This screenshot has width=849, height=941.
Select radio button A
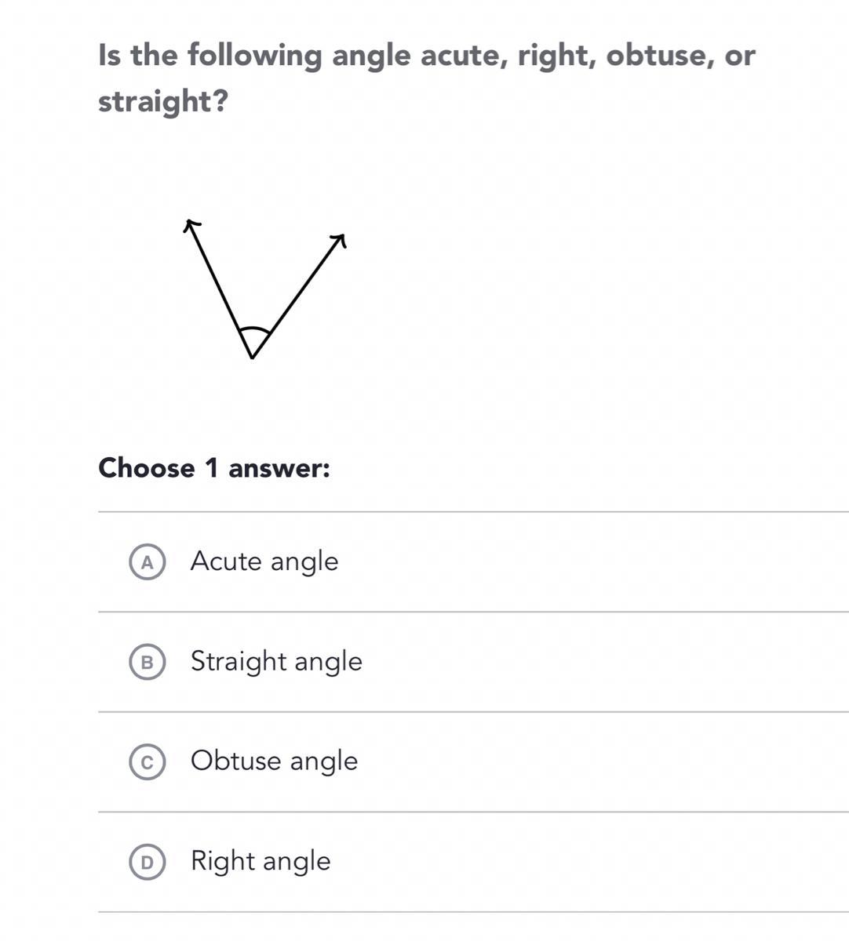click(147, 561)
